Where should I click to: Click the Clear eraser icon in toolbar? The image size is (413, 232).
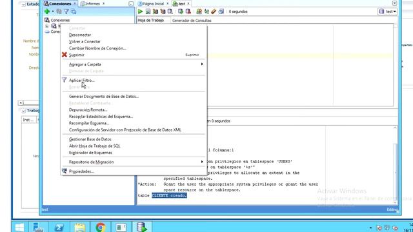(214, 12)
